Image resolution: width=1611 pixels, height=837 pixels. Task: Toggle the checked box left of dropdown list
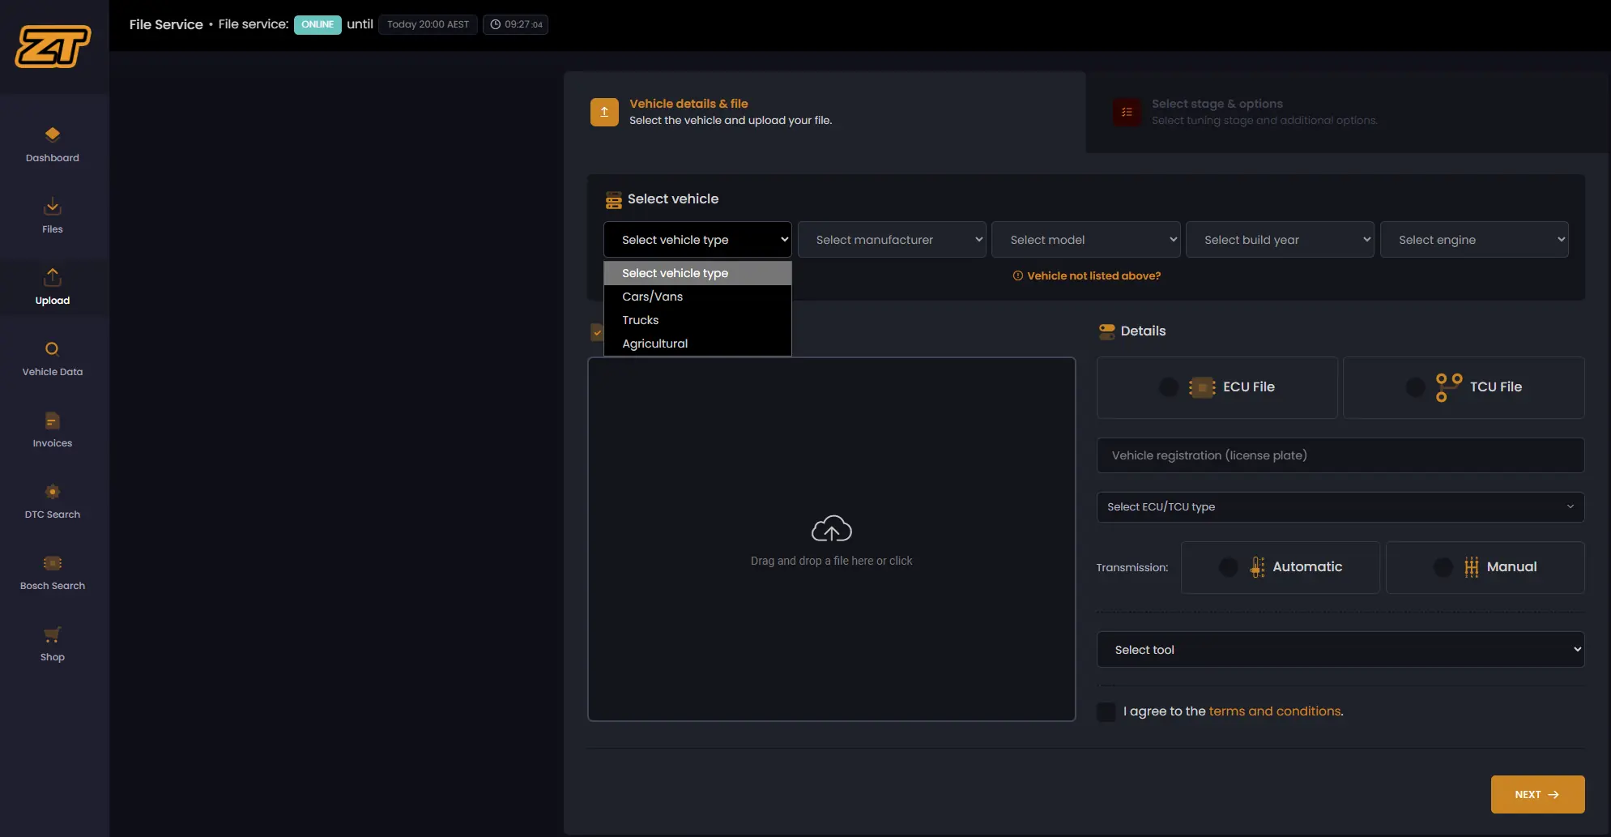597,332
